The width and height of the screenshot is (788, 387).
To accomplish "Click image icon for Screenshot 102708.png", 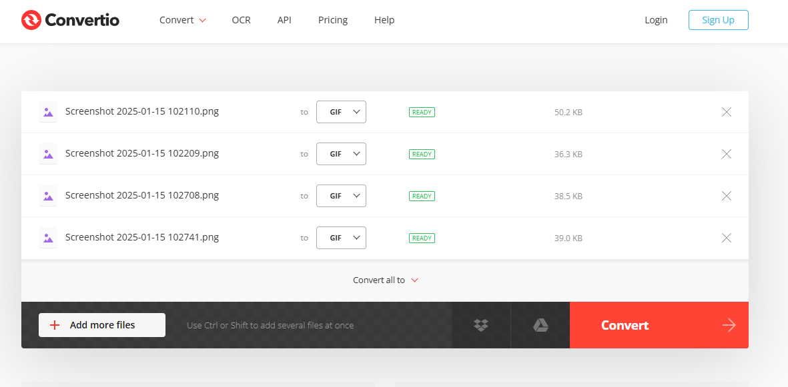I will (48, 196).
